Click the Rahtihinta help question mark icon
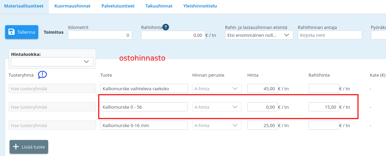Viewport: 386px width, 156px height. point(166,27)
